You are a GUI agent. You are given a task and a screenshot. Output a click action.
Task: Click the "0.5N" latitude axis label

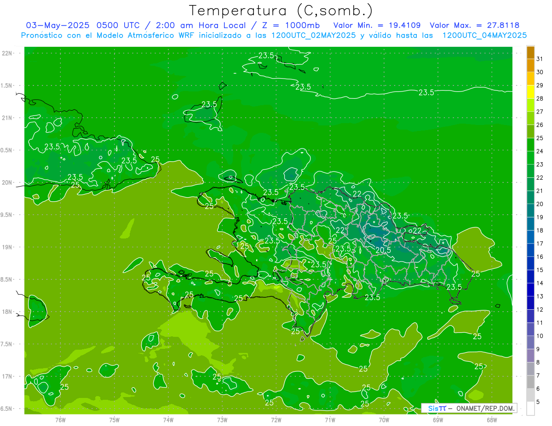(7, 150)
